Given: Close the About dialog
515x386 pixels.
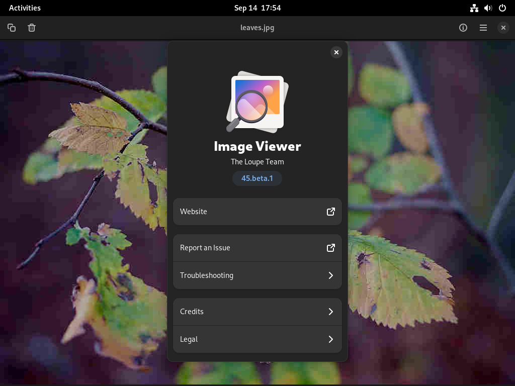Looking at the screenshot, I should [x=336, y=52].
